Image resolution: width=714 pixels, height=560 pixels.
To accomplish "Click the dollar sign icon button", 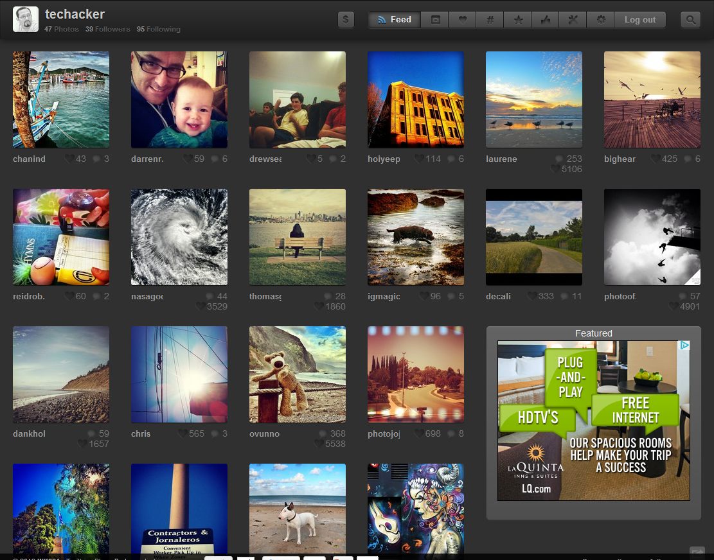I will click(346, 20).
